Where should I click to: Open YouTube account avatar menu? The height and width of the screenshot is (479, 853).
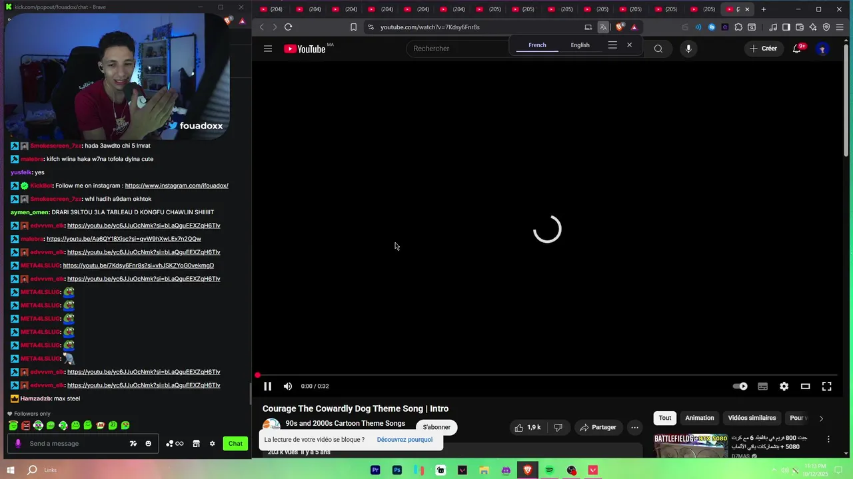(822, 49)
